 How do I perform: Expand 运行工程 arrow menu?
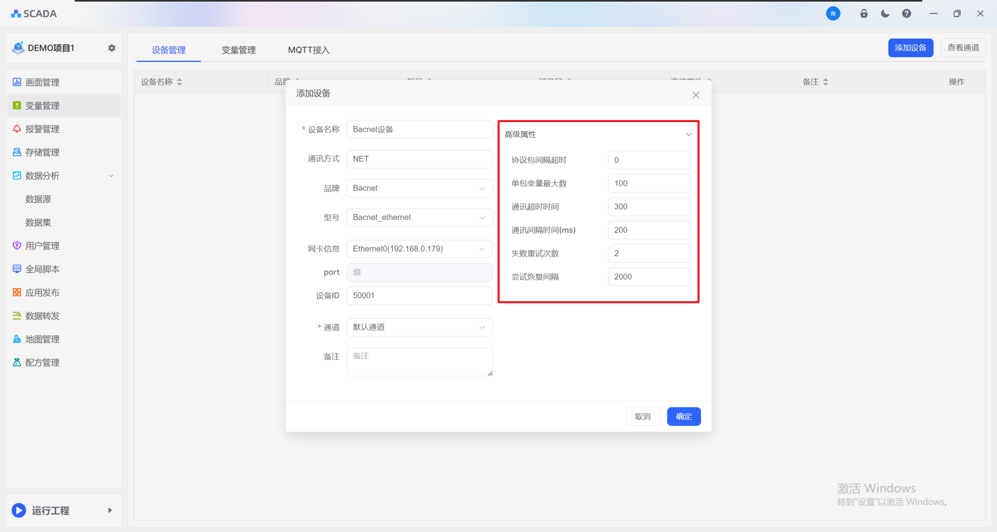(x=110, y=510)
